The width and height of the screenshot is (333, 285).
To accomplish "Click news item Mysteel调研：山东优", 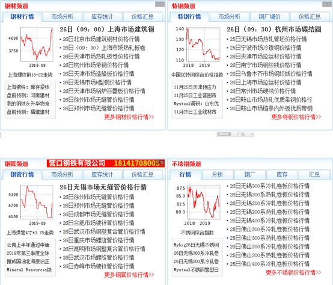I will click(x=196, y=104).
